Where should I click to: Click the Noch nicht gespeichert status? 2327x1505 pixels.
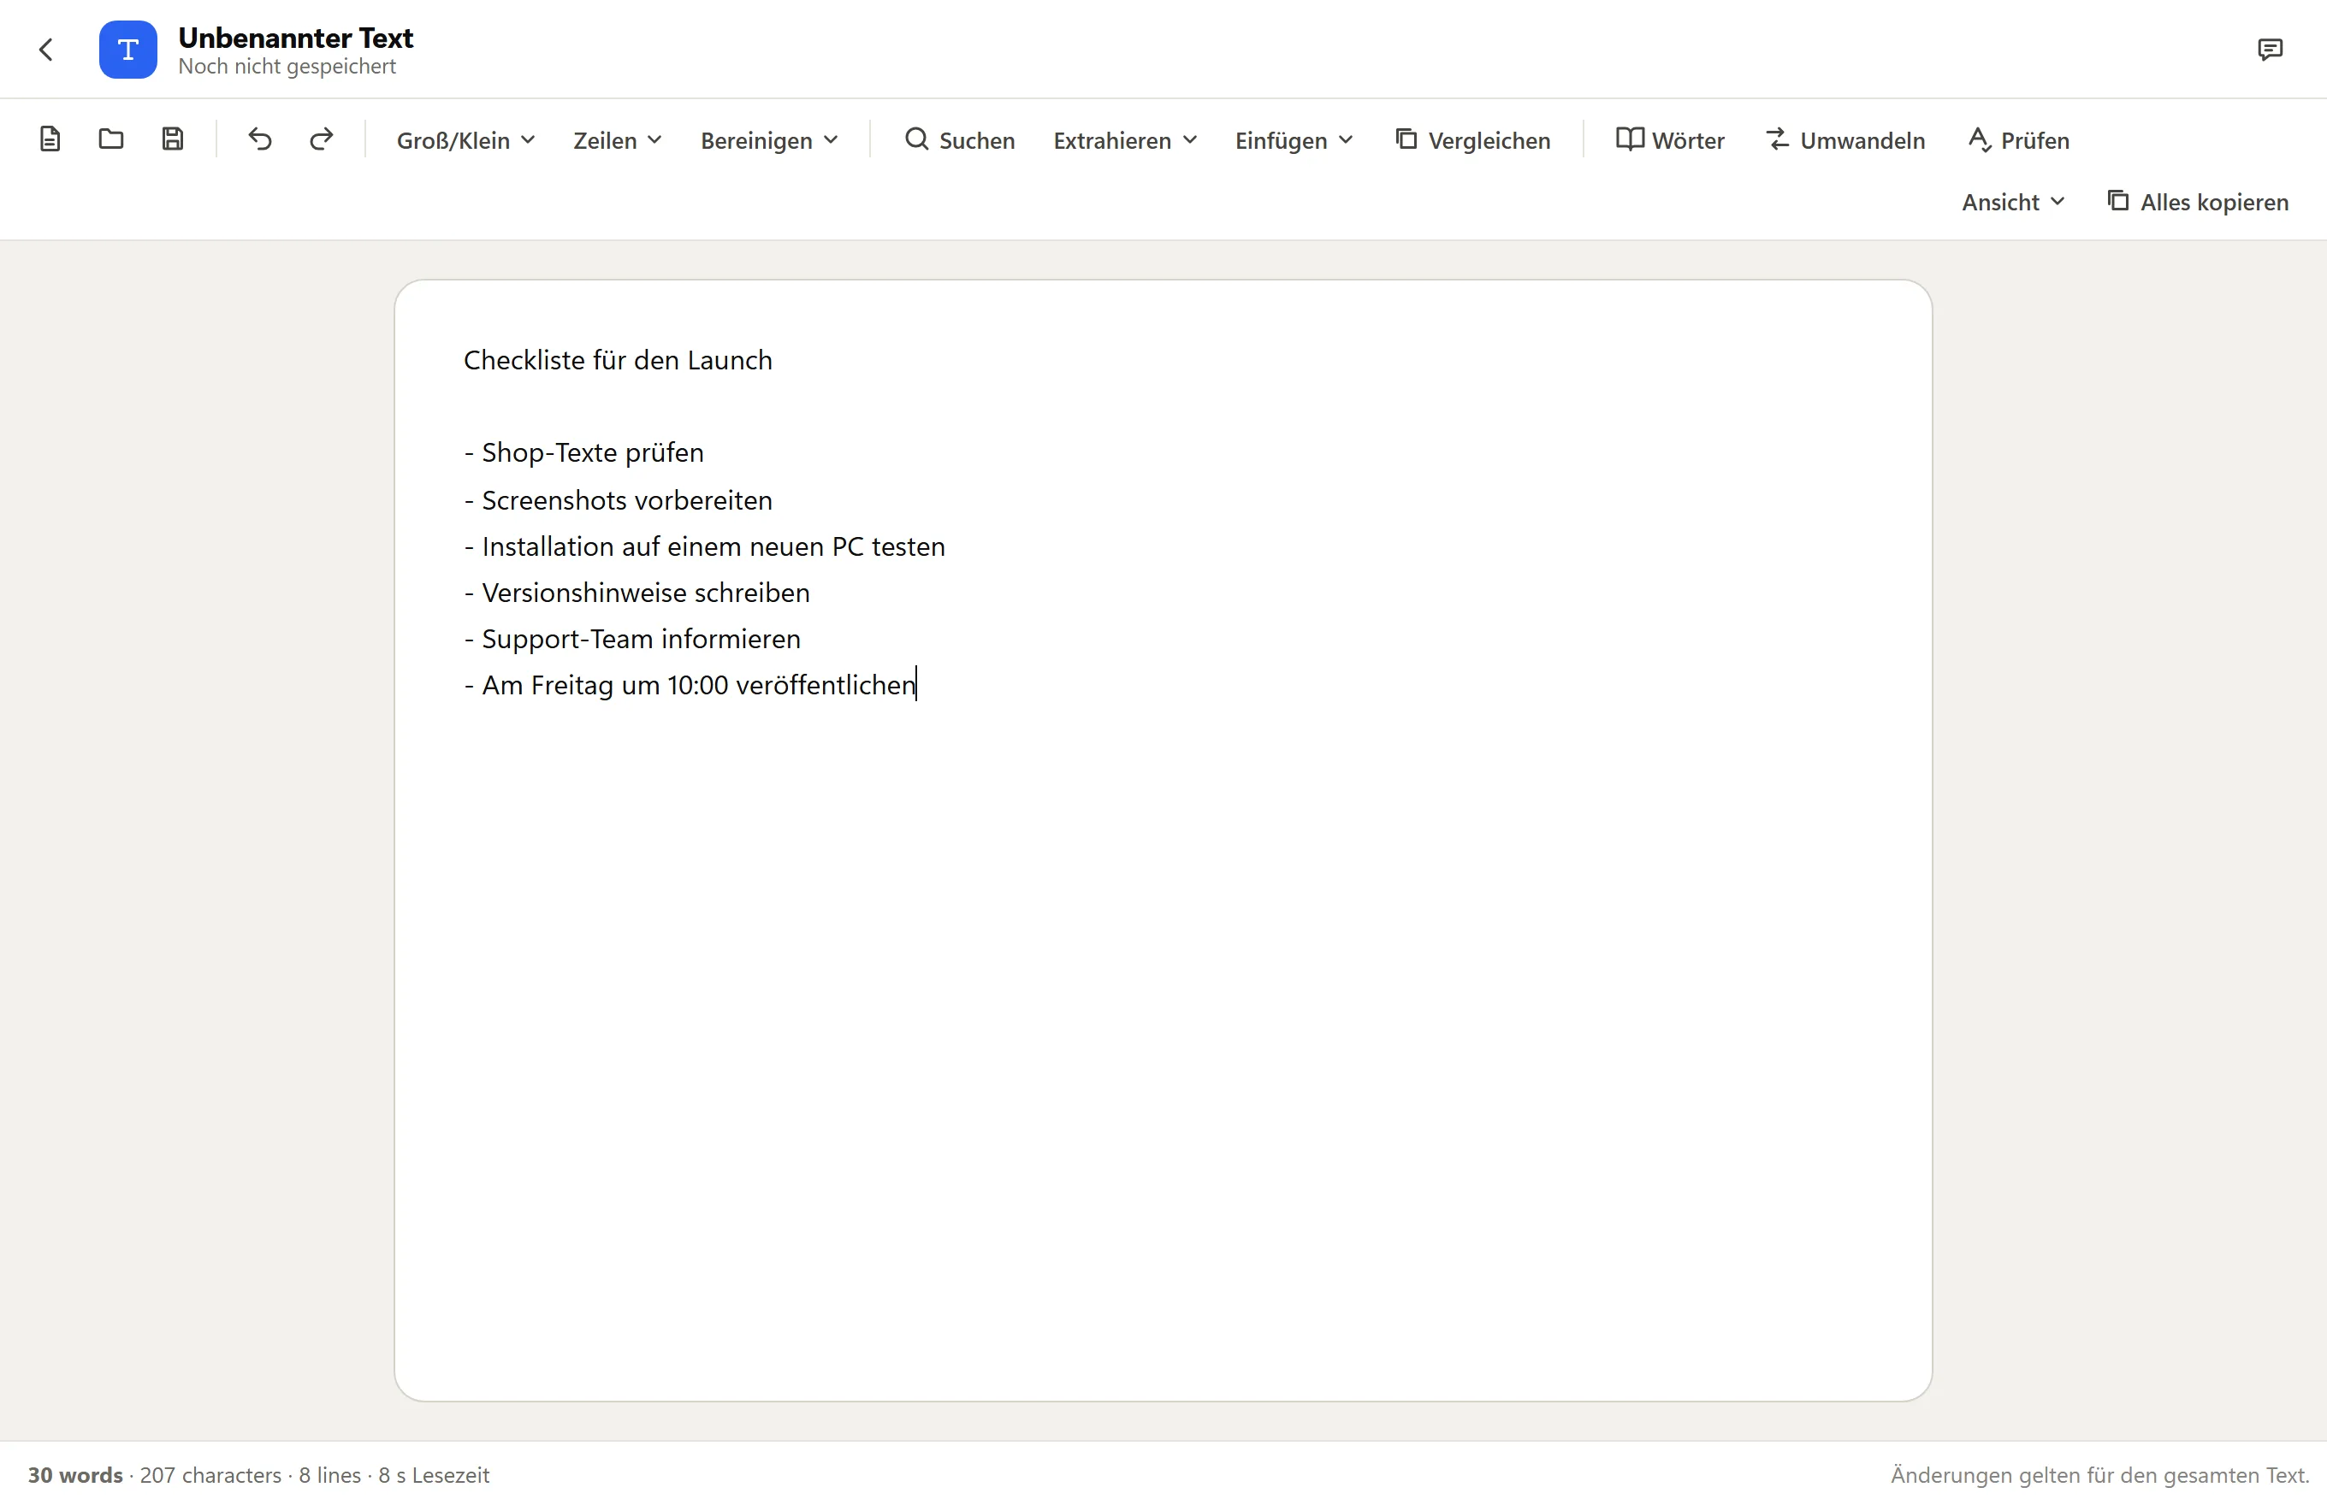point(287,67)
